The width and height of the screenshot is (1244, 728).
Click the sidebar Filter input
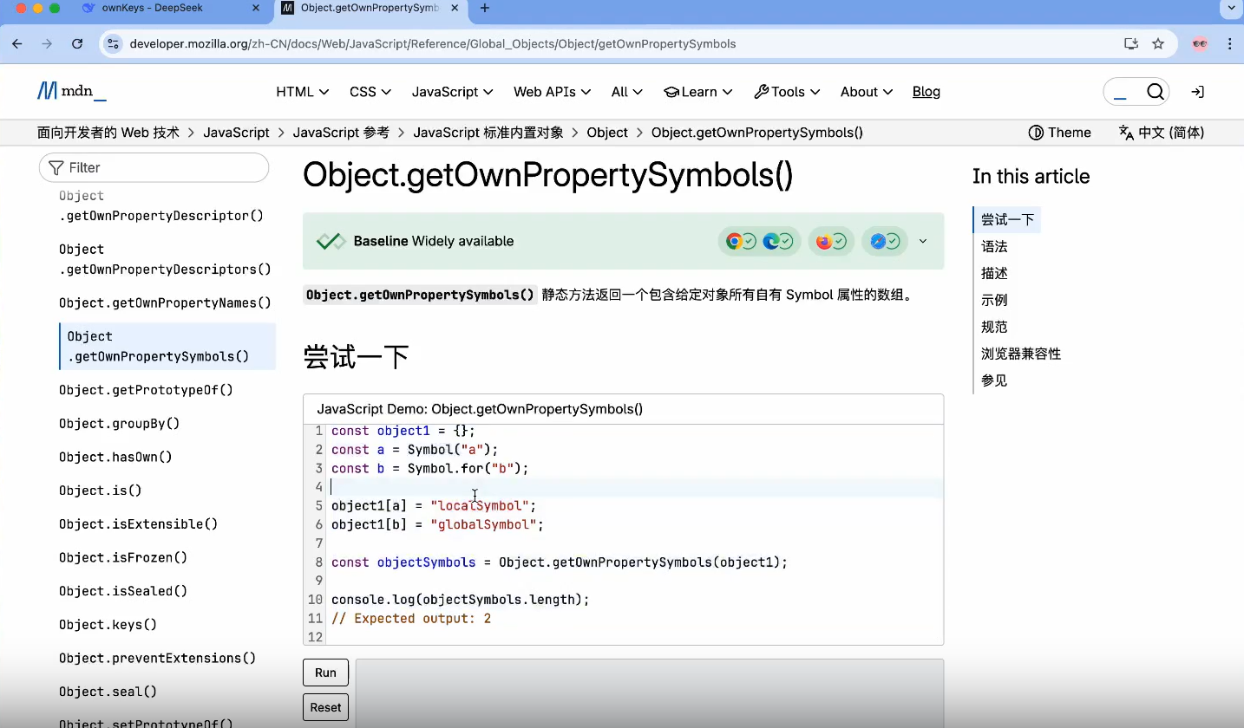(154, 167)
